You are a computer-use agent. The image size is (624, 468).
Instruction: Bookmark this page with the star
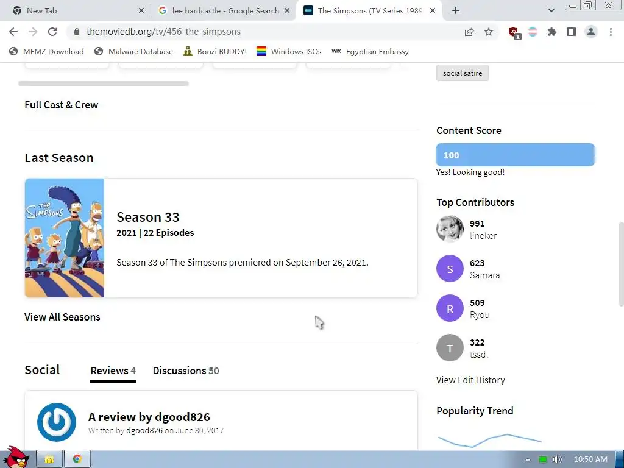point(489,32)
